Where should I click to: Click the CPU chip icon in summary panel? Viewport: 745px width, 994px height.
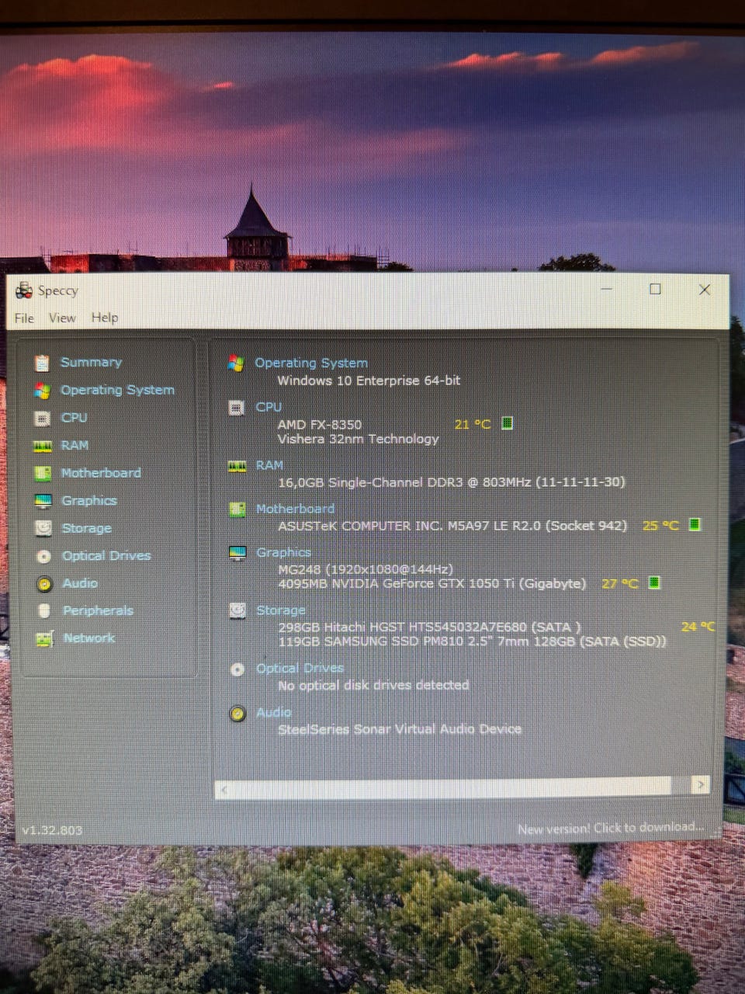point(237,408)
